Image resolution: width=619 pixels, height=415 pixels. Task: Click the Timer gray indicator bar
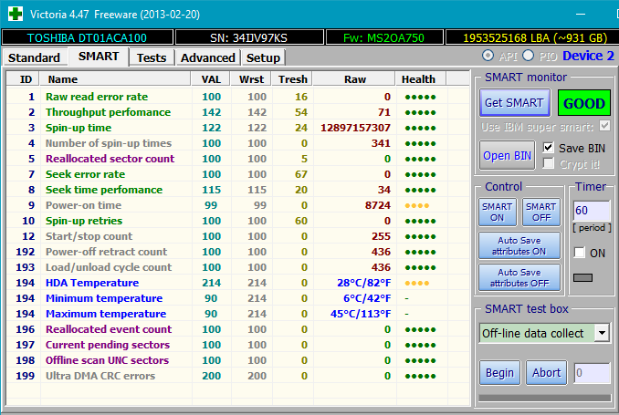tap(582, 277)
